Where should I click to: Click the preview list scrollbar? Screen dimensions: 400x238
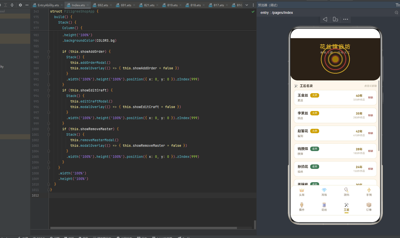click(x=379, y=116)
